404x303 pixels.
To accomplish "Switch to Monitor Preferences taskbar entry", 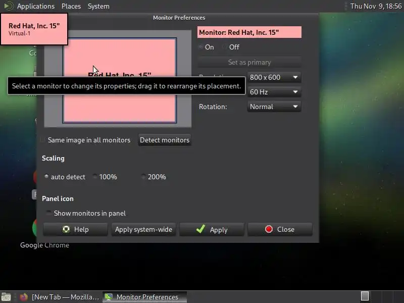I will (x=145, y=297).
